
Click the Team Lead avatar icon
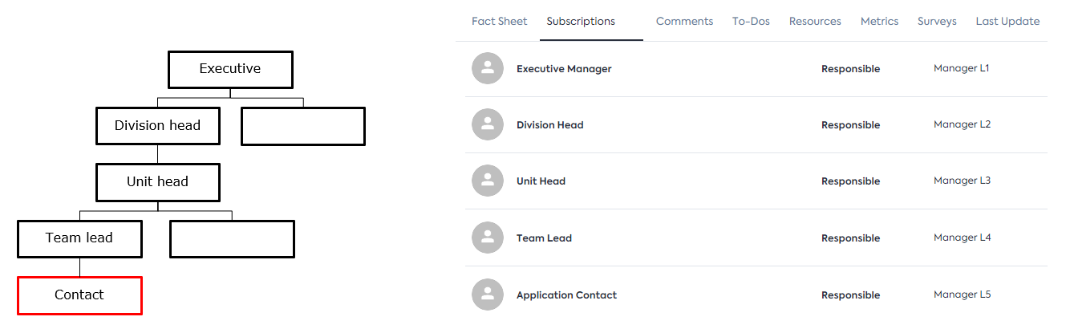[488, 238]
